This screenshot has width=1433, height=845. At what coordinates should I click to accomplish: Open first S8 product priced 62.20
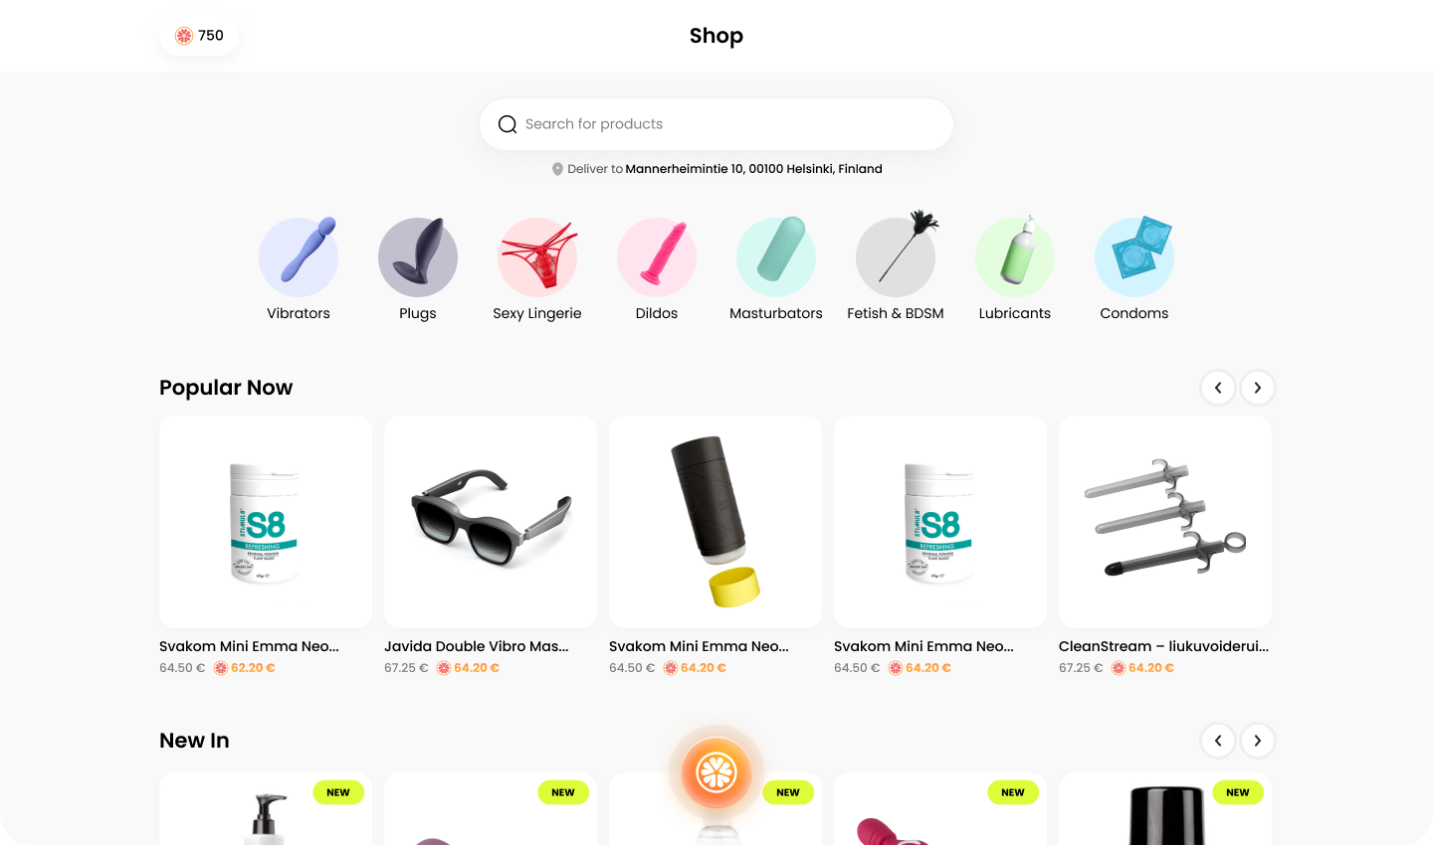(266, 522)
